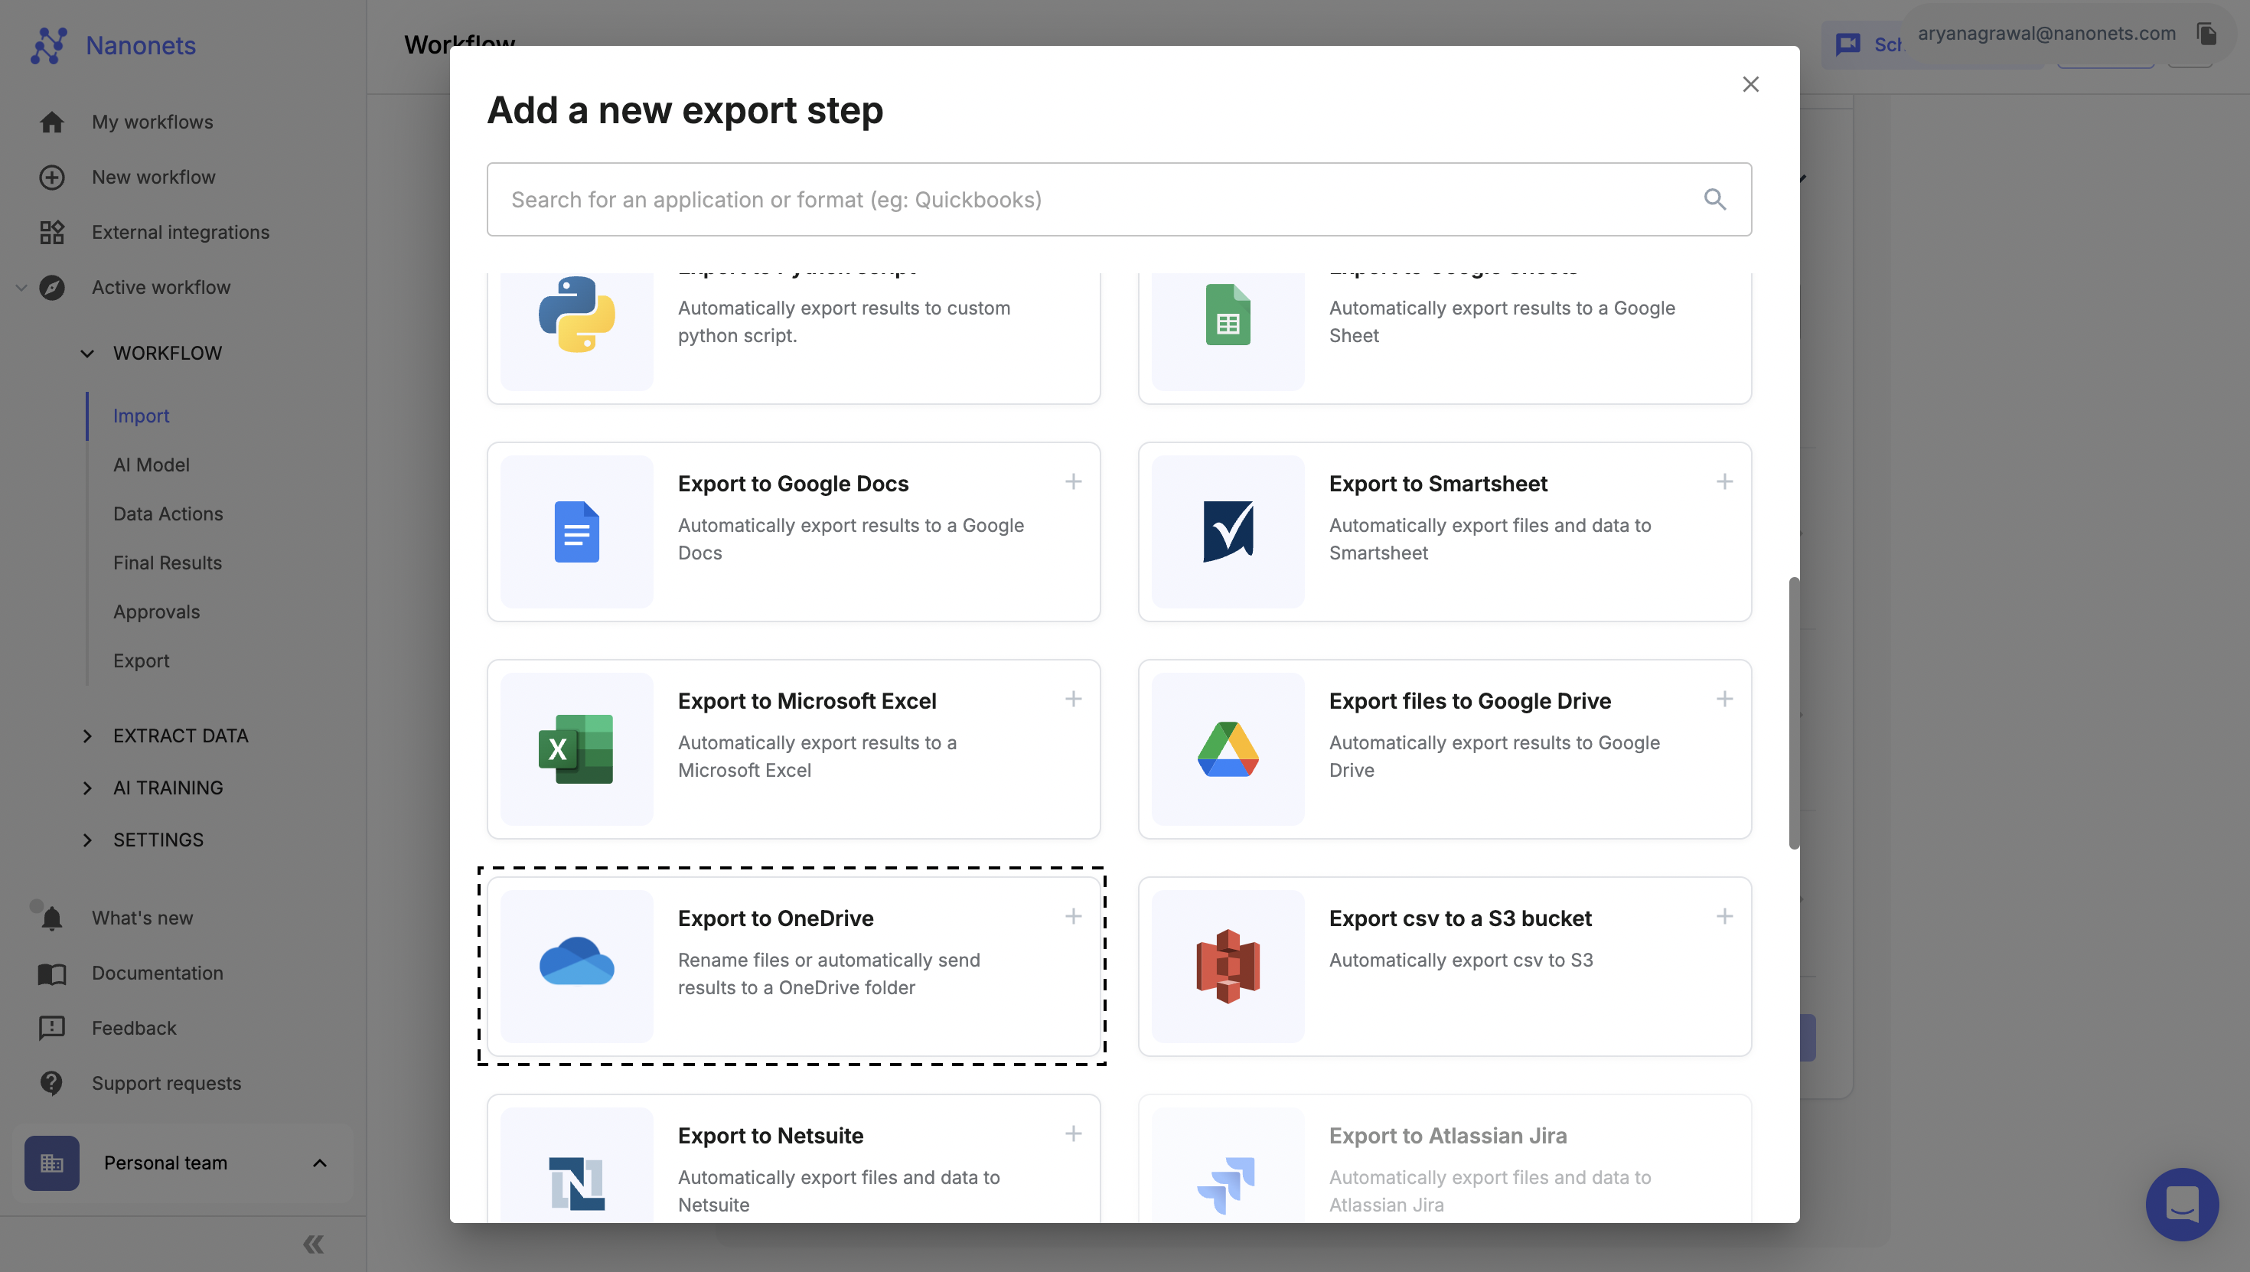
Task: Select the Amazon S3 bucket logo
Action: [1228, 966]
